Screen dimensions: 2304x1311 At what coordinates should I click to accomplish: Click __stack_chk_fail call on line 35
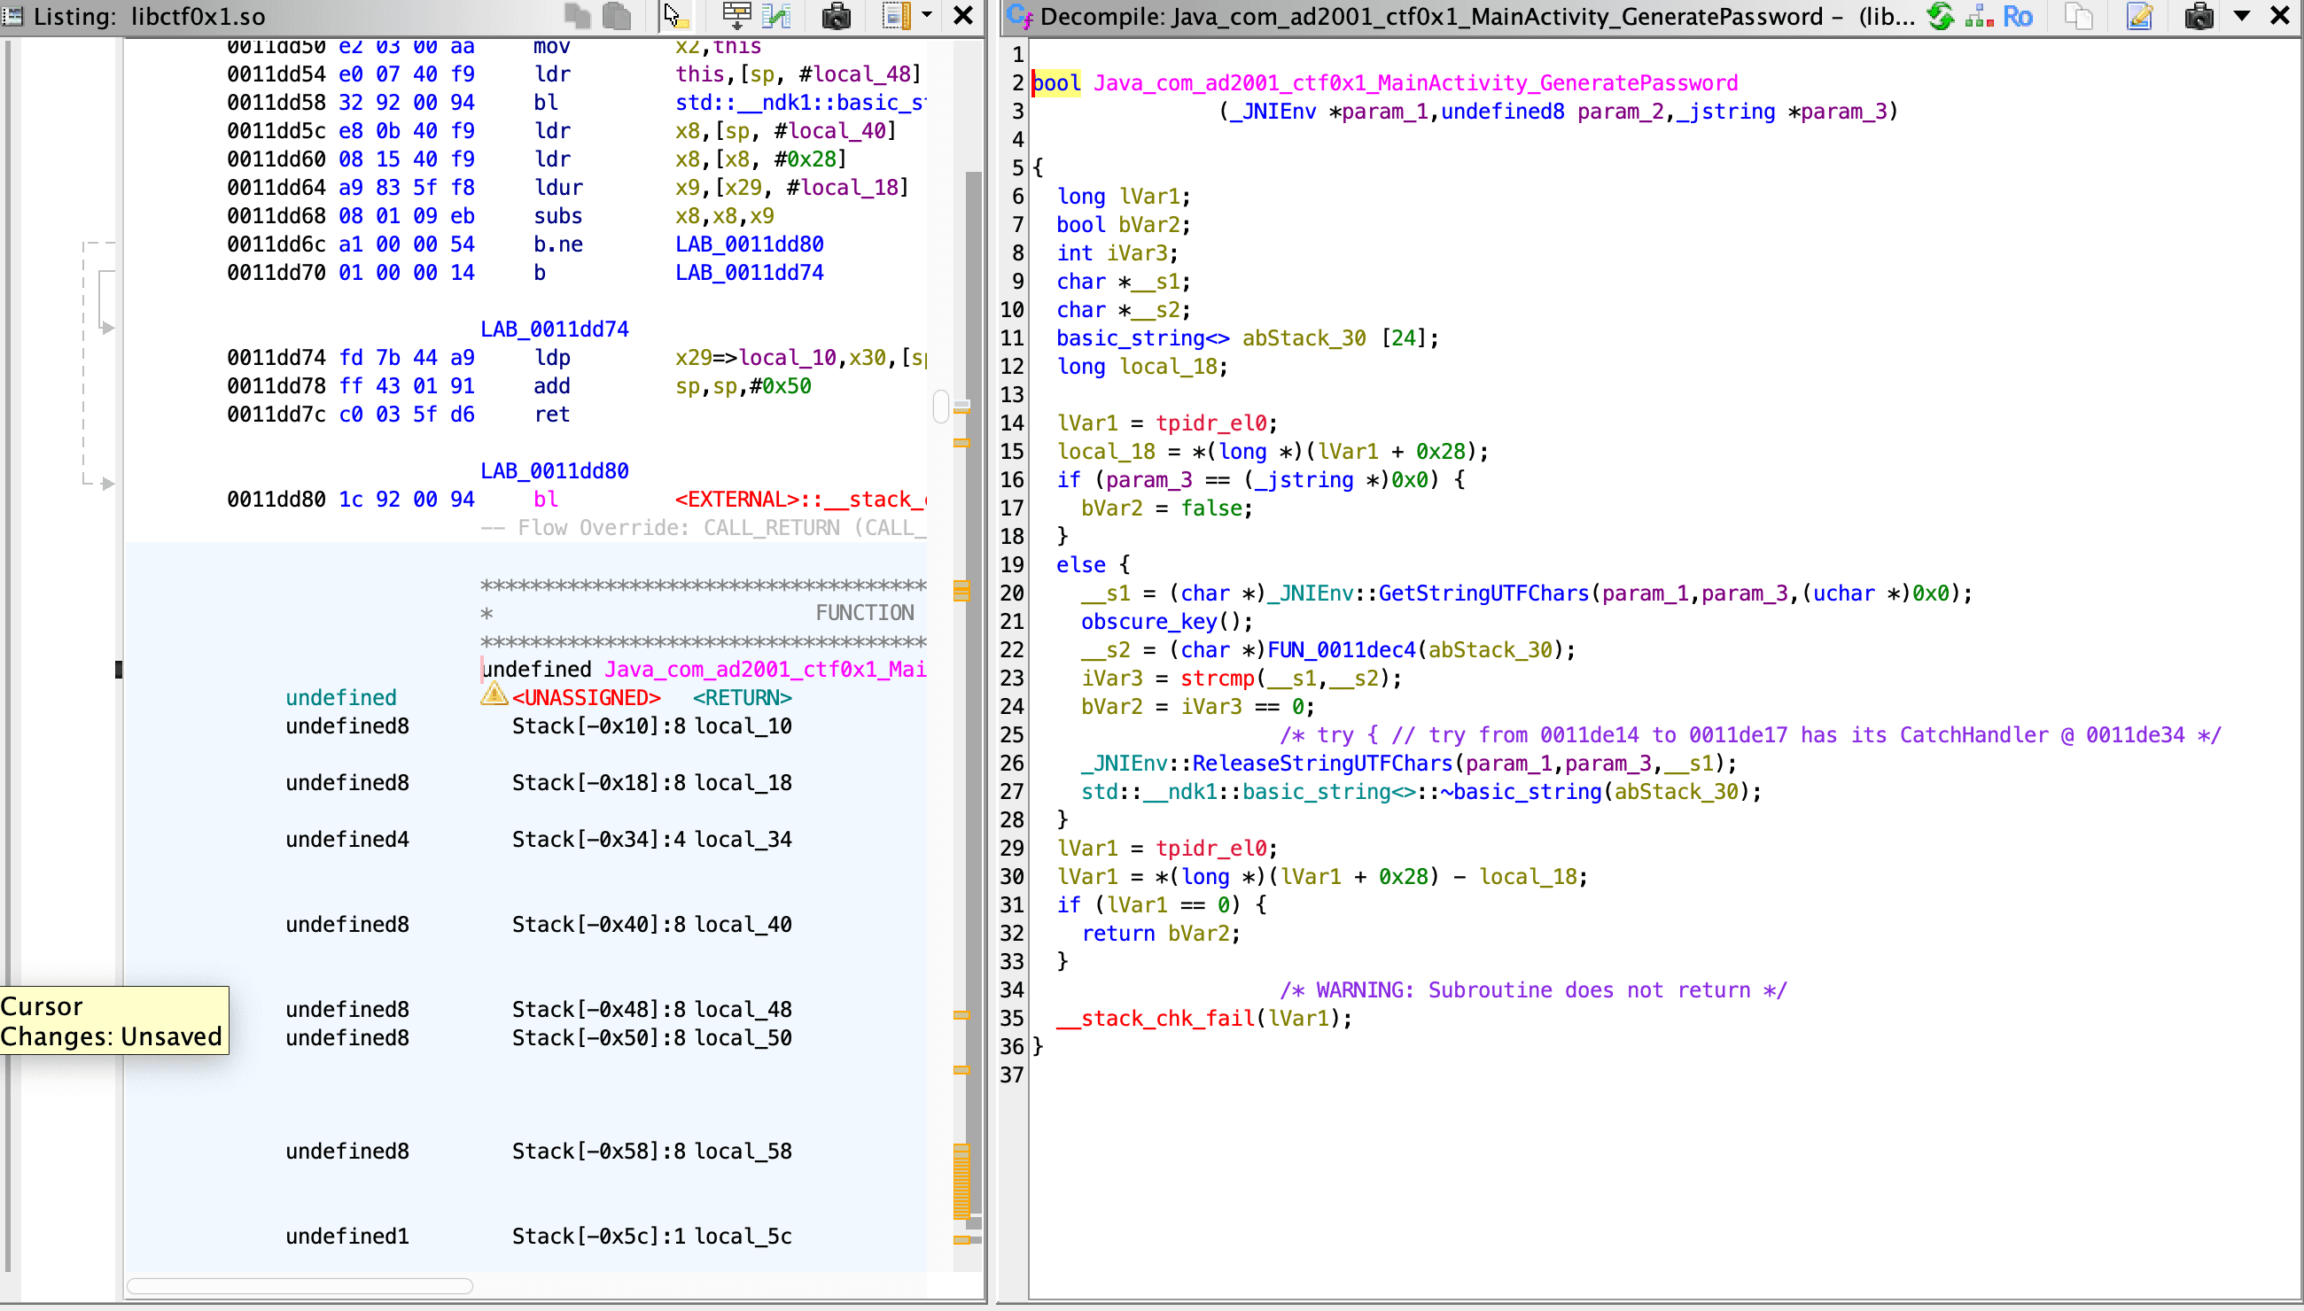tap(1154, 1020)
